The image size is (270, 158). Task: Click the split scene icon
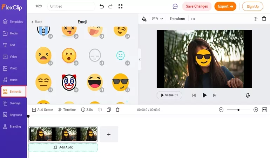click(x=100, y=110)
